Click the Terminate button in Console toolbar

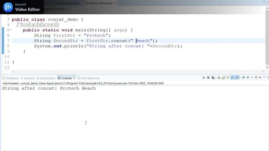coord(204,78)
